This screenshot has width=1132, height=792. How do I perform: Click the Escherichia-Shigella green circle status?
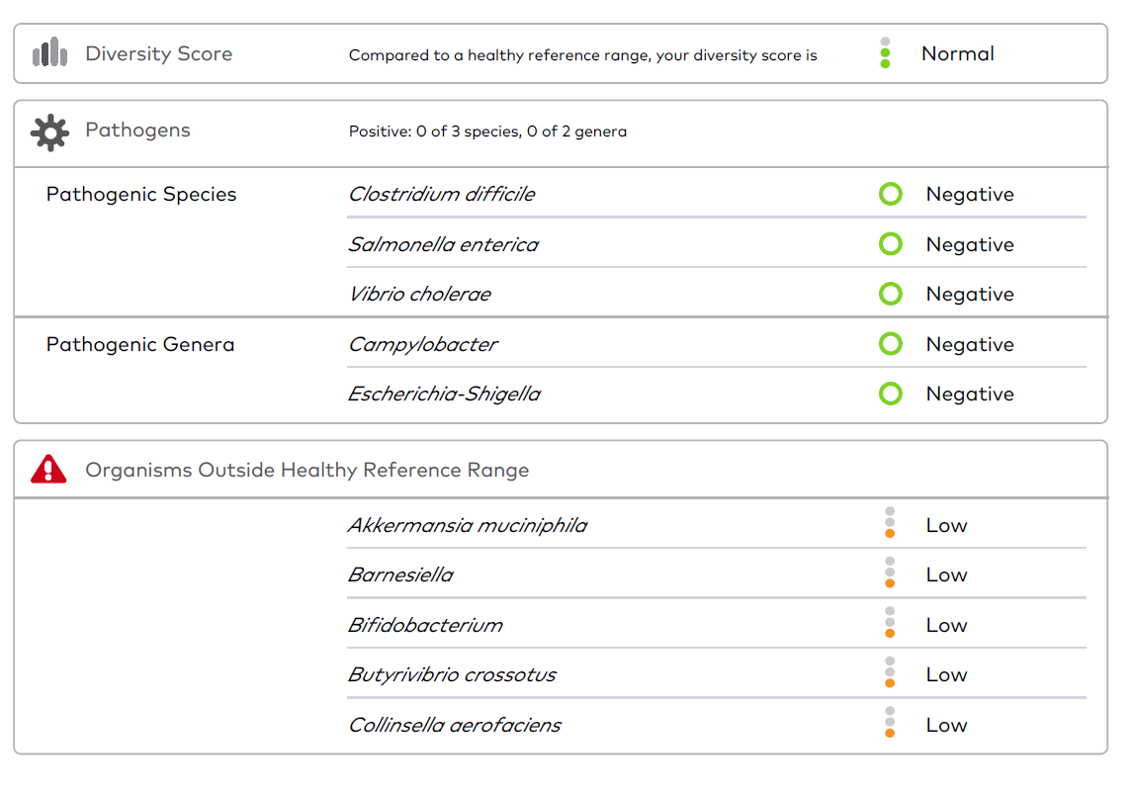click(x=890, y=394)
